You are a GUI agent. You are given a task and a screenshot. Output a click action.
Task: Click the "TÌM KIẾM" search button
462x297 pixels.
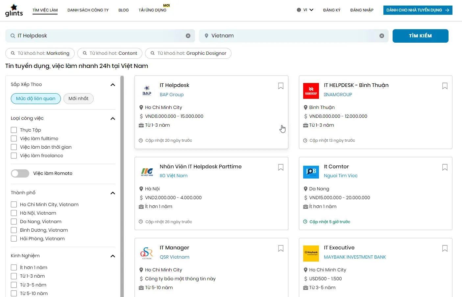pos(420,36)
